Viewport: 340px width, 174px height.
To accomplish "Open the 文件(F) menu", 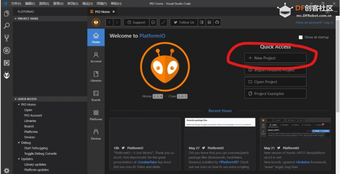I will (x=16, y=4).
